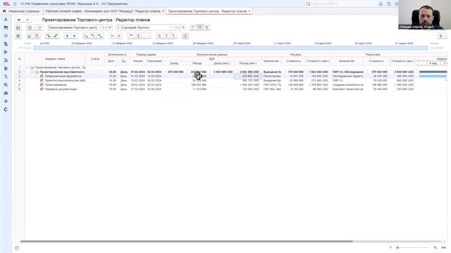Click 'Расход' column header
The height and width of the screenshot is (253, 451).
(x=197, y=63)
